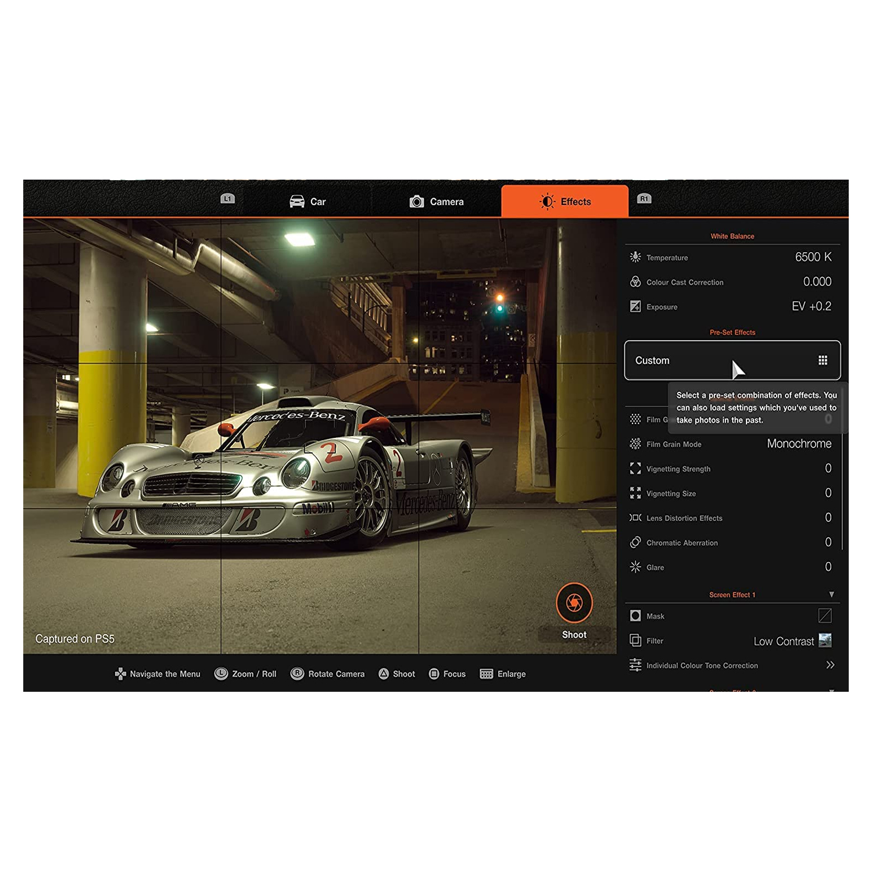
Task: Click the Mask icon
Action: [x=635, y=616]
